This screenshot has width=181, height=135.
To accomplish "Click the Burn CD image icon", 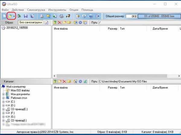I will [62, 16].
